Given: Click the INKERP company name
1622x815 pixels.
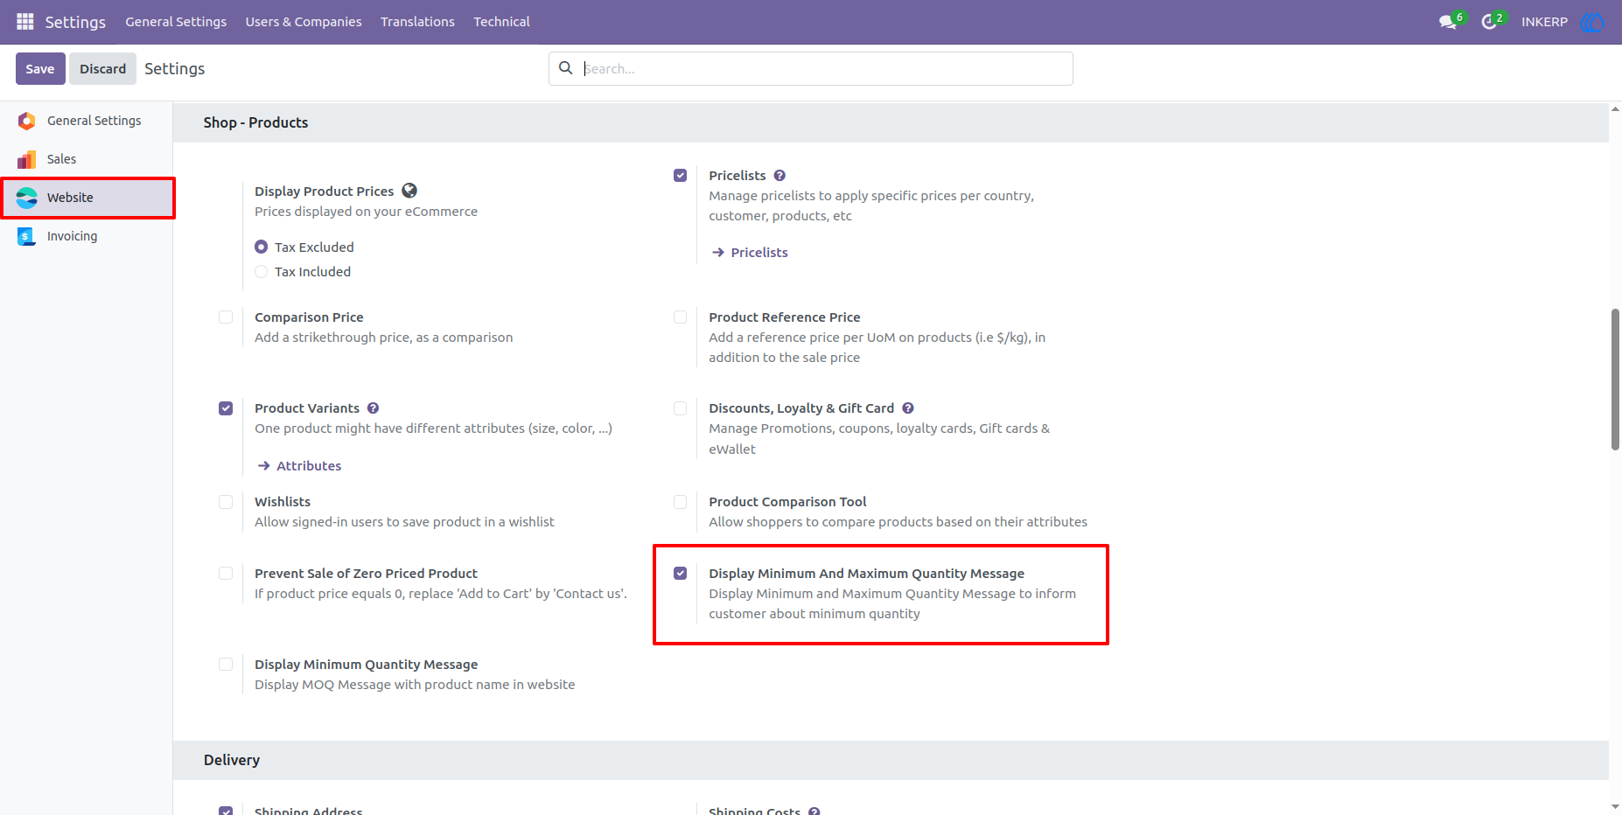Looking at the screenshot, I should pyautogui.click(x=1544, y=21).
